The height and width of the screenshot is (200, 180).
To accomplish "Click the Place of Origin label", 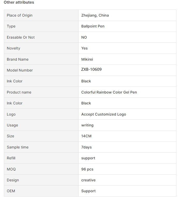I will [20, 15].
